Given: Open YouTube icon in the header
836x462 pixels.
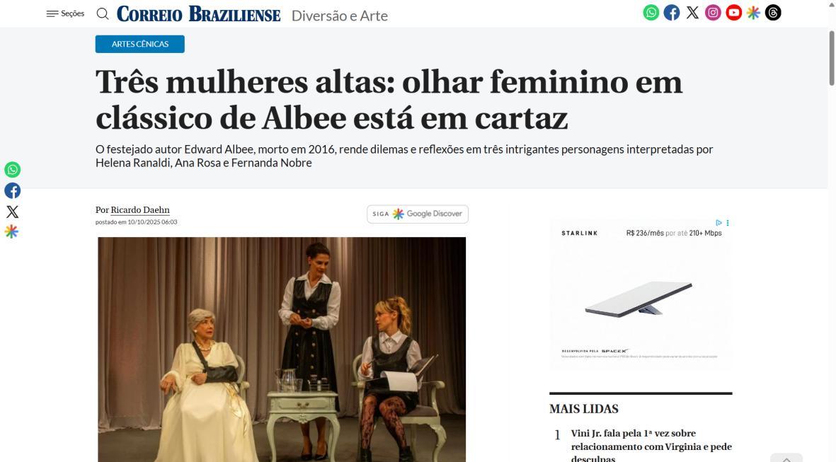Looking at the screenshot, I should click(733, 13).
